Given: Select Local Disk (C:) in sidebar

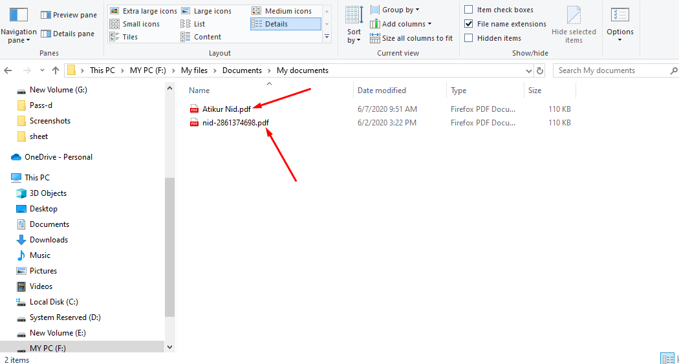Looking at the screenshot, I should [x=54, y=302].
